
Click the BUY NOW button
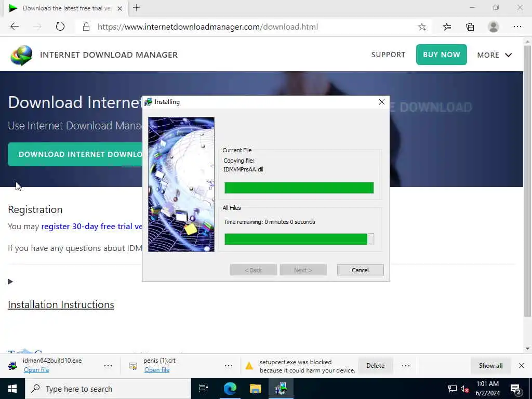point(442,55)
